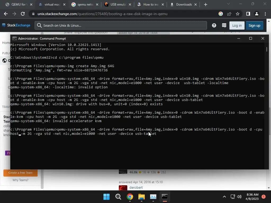The height and width of the screenshot is (203, 271).
Task: Switch to the How to install tab
Action: pos(151,4)
